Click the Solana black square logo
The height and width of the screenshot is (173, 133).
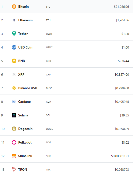click(14, 115)
